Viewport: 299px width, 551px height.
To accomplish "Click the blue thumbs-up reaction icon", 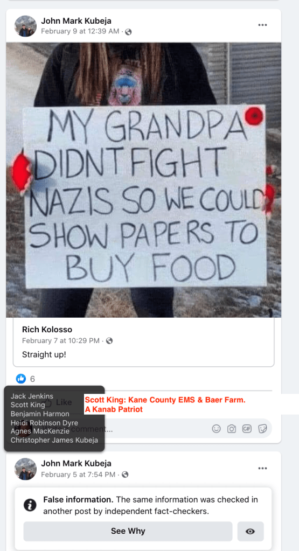I will pos(21,379).
